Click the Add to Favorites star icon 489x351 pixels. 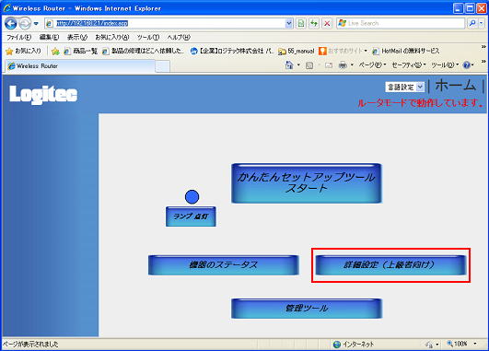[55, 51]
